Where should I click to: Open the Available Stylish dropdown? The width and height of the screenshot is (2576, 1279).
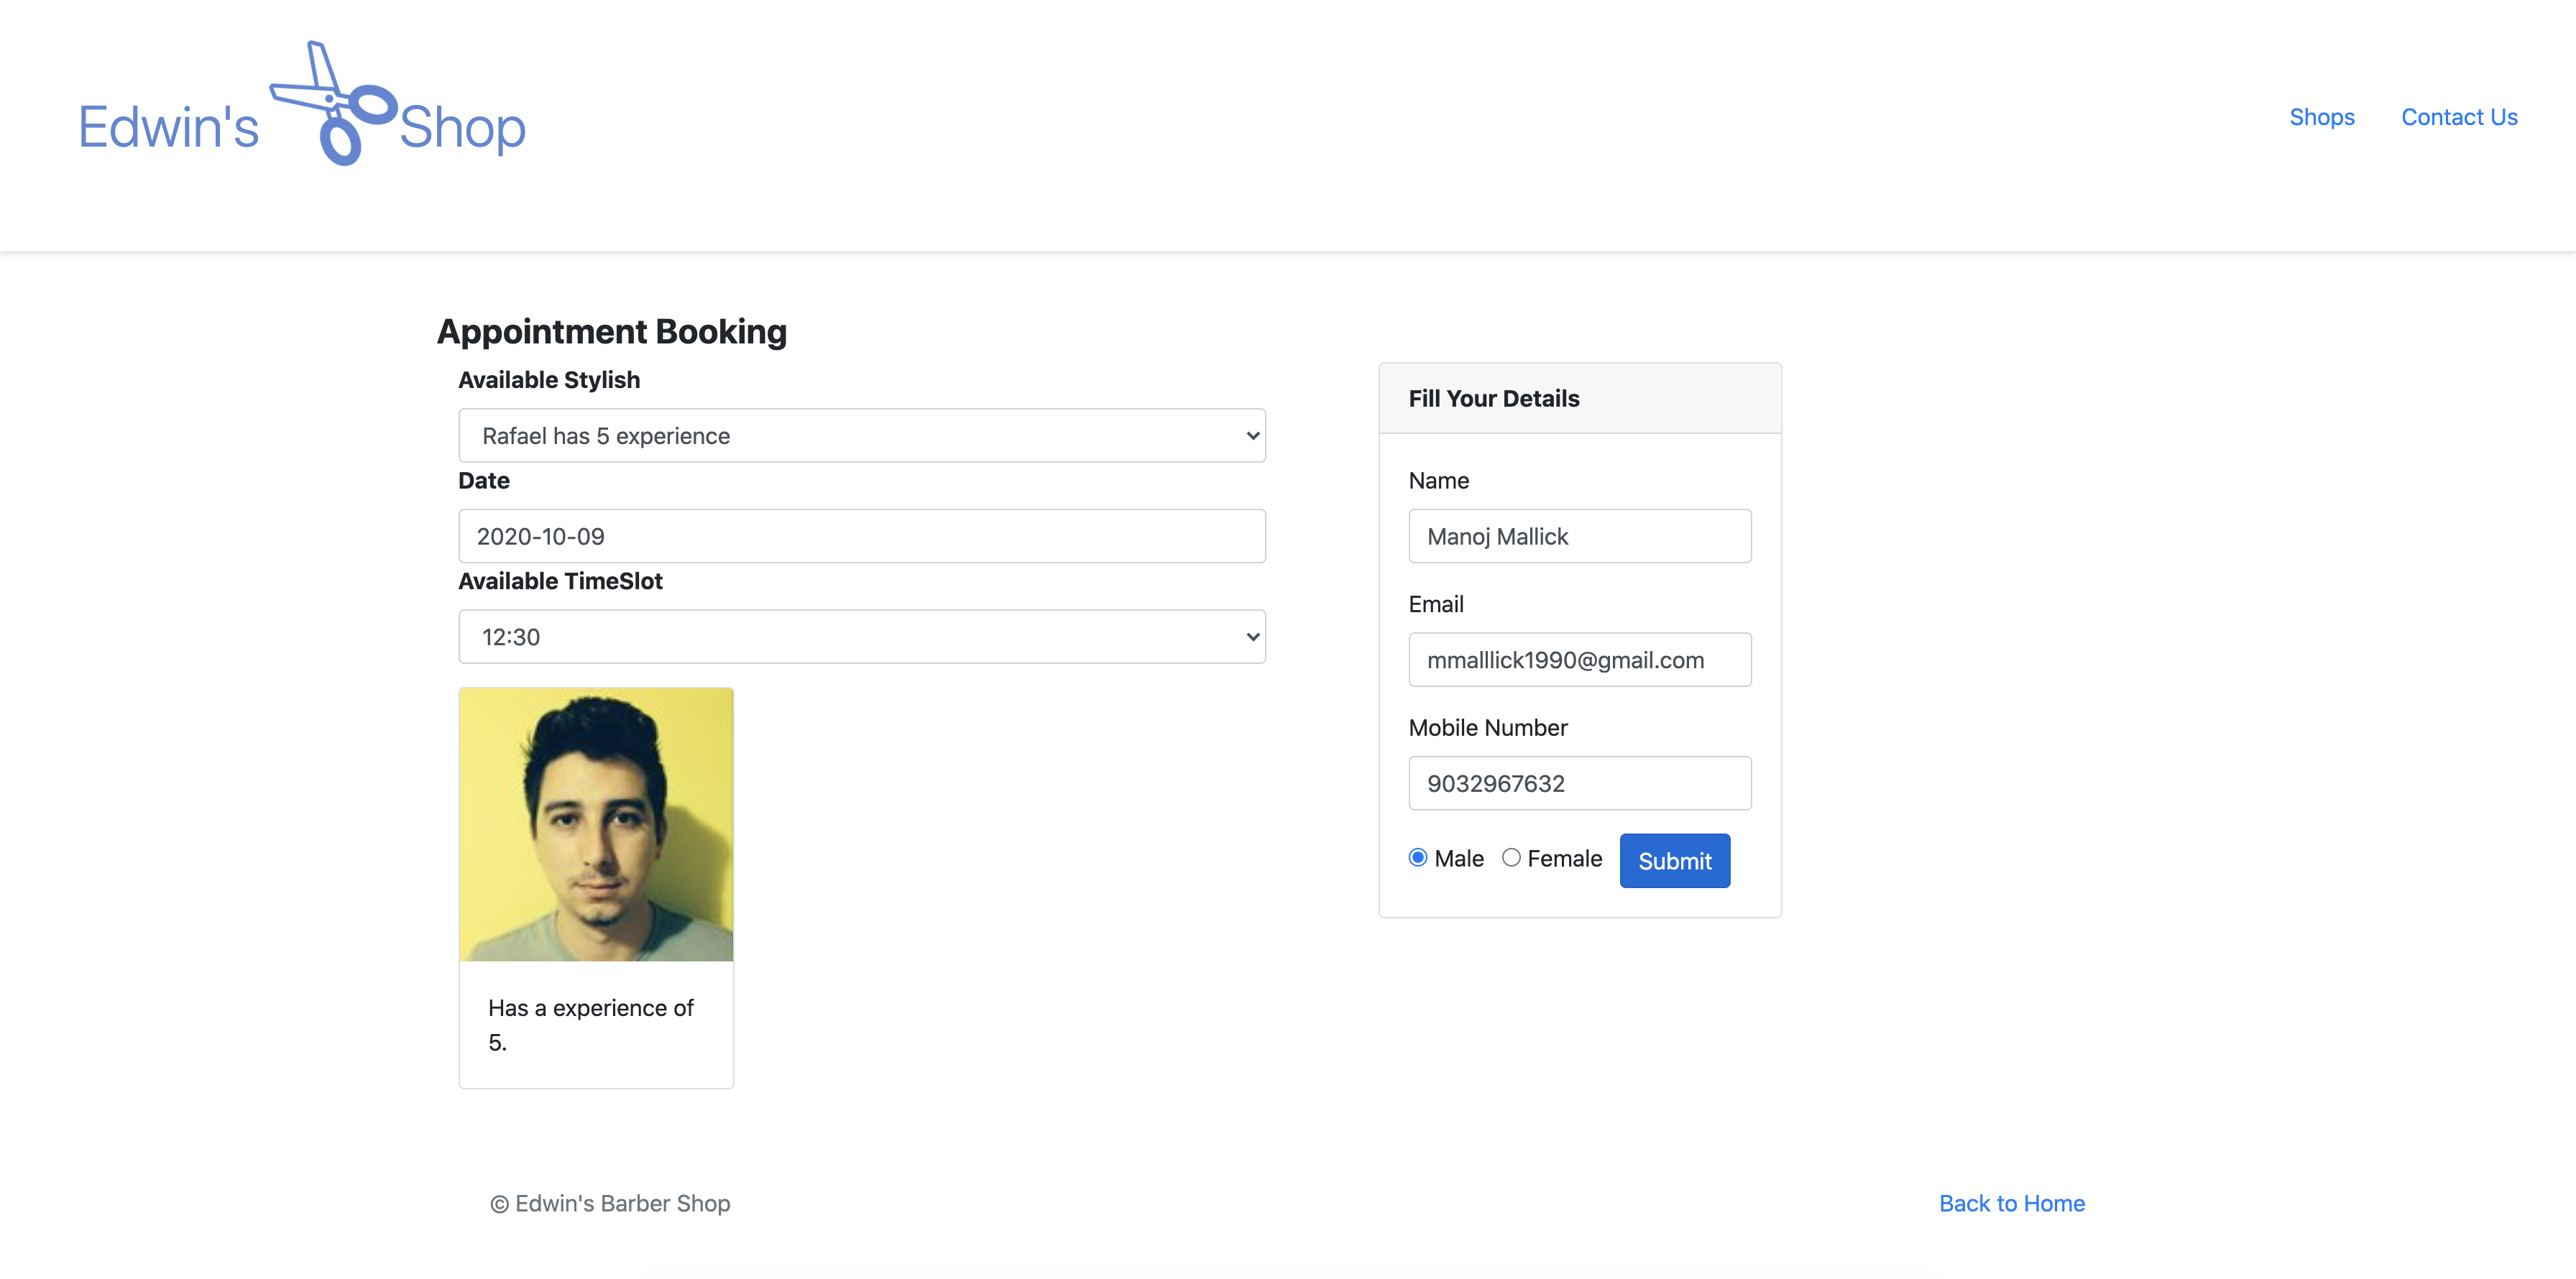861,435
